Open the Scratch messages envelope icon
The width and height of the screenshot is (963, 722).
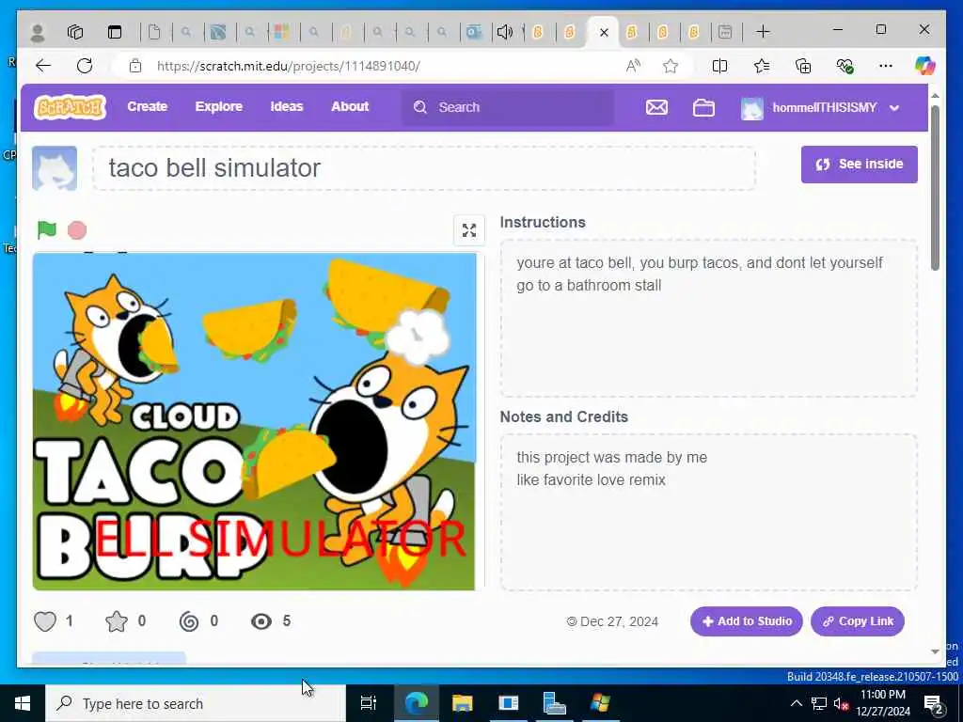pyautogui.click(x=656, y=107)
